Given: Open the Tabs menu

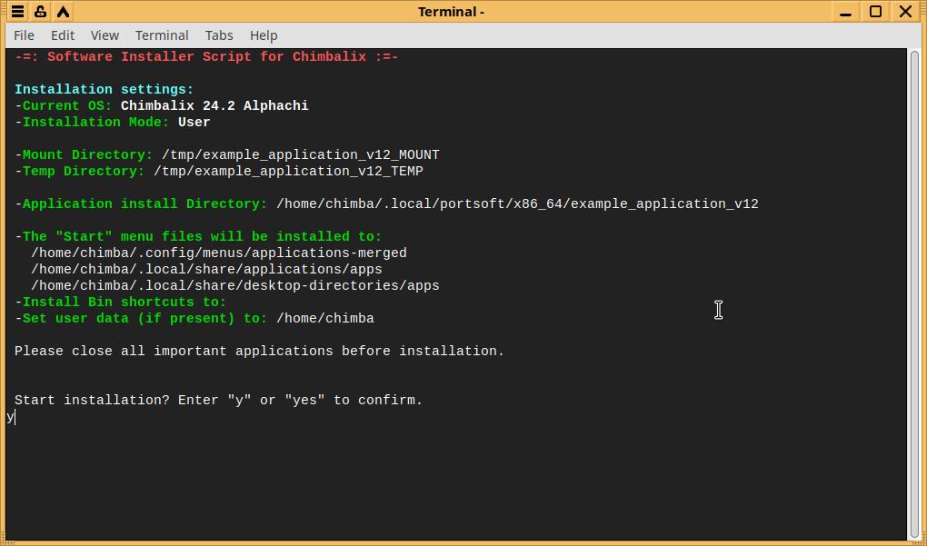Looking at the screenshot, I should pyautogui.click(x=219, y=35).
